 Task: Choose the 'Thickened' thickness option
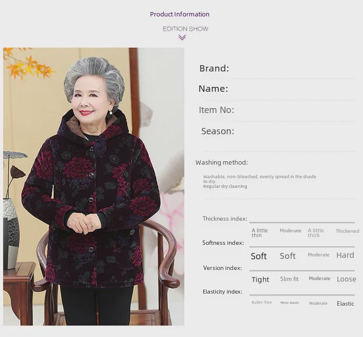347,231
